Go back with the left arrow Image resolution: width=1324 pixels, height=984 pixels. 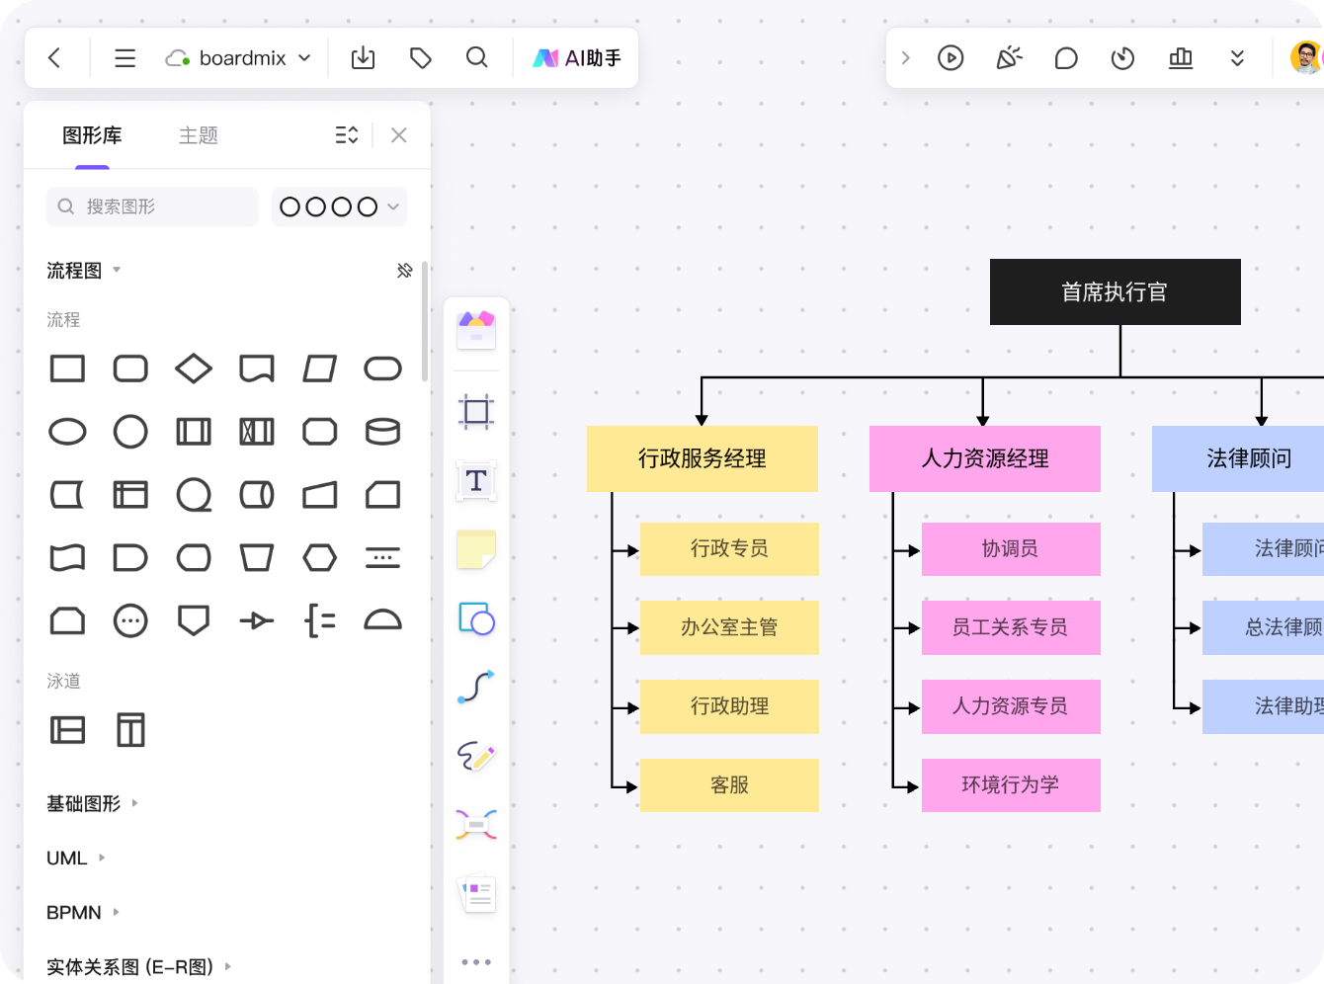tap(54, 58)
